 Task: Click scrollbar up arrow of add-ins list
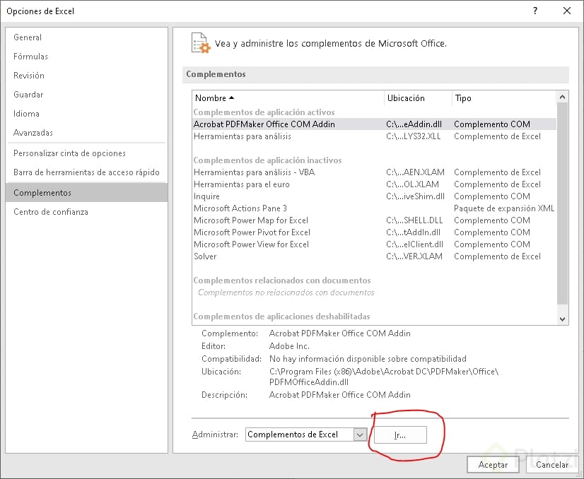click(x=562, y=97)
